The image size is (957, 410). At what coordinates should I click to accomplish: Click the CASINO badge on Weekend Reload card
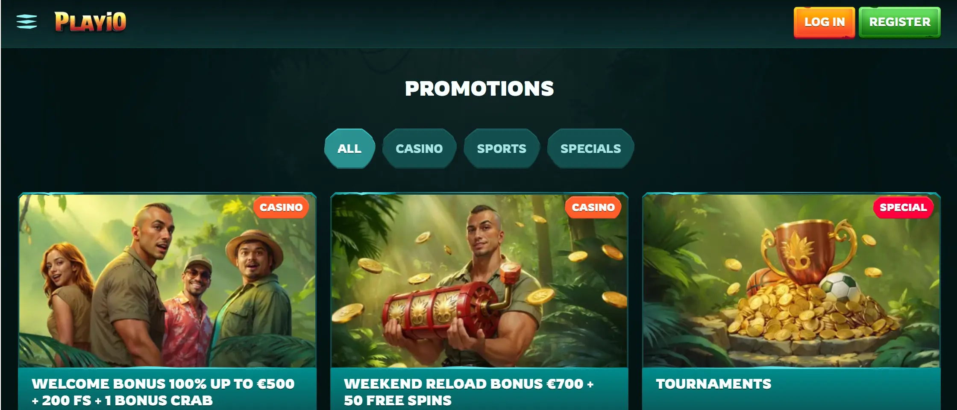point(593,207)
